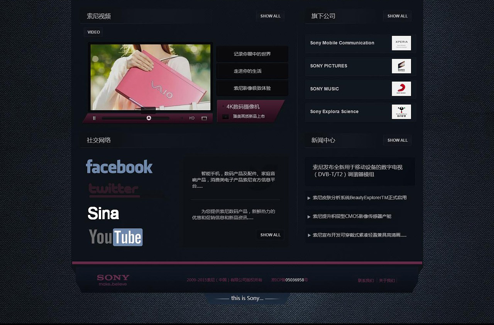Click the 关于我们 footer link
The width and height of the screenshot is (494, 325).
point(387,281)
